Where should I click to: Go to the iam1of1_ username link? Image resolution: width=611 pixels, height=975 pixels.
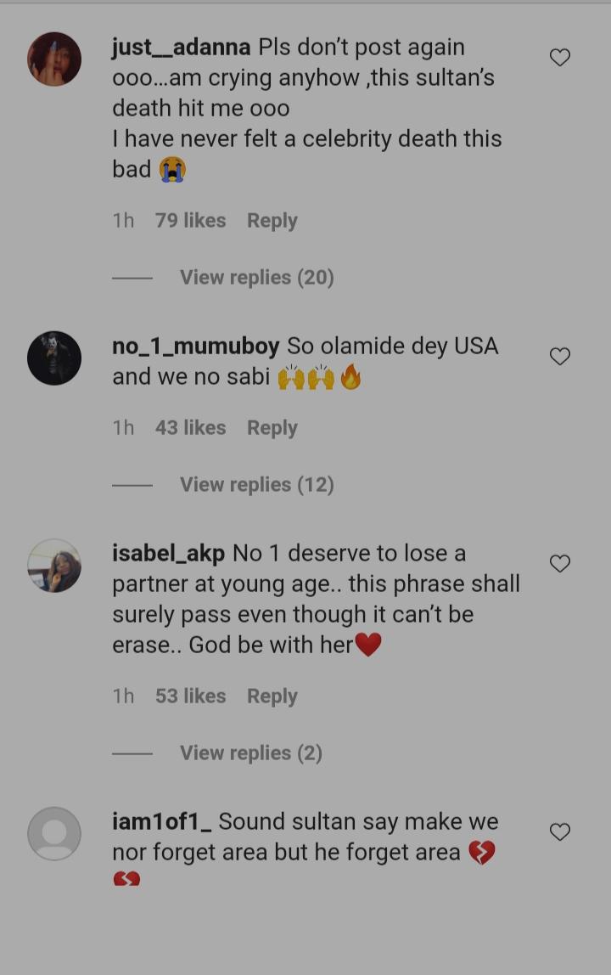[161, 822]
